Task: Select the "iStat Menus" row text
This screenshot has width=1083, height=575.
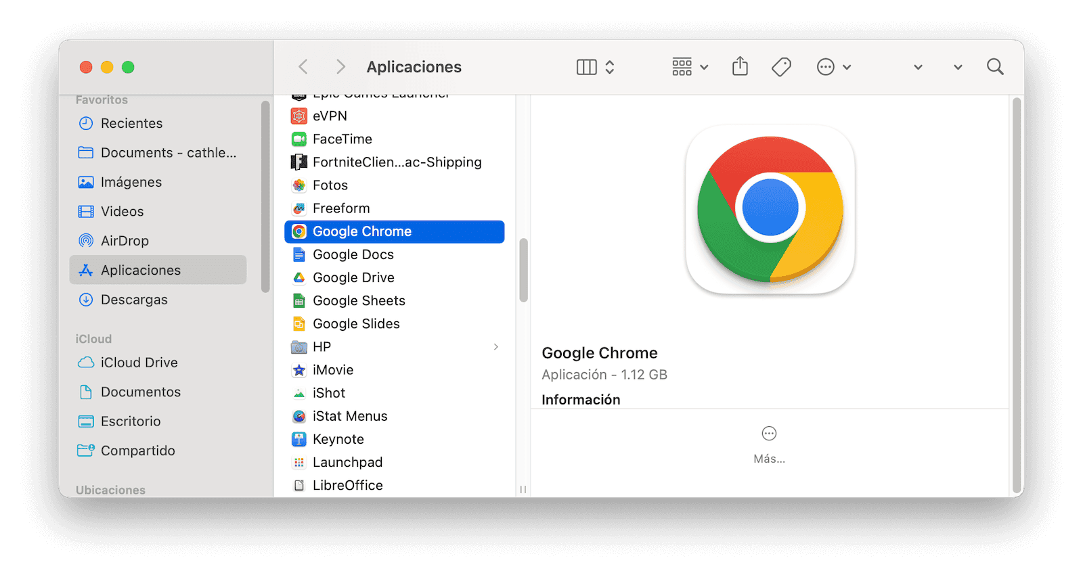Action: coord(350,416)
